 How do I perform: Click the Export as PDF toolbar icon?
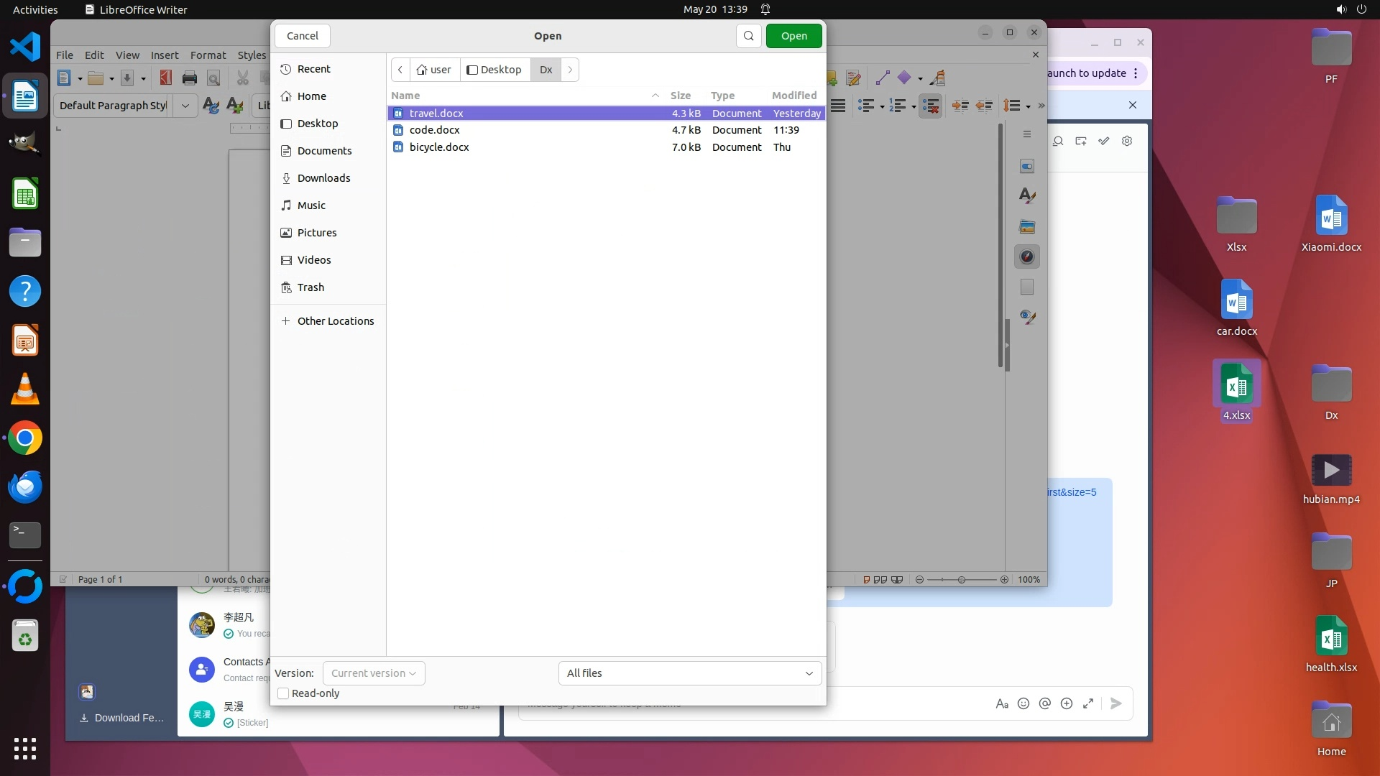pyautogui.click(x=166, y=78)
